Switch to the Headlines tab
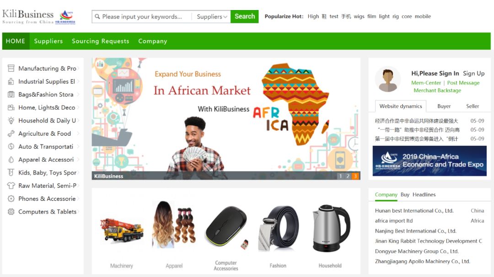 point(424,195)
